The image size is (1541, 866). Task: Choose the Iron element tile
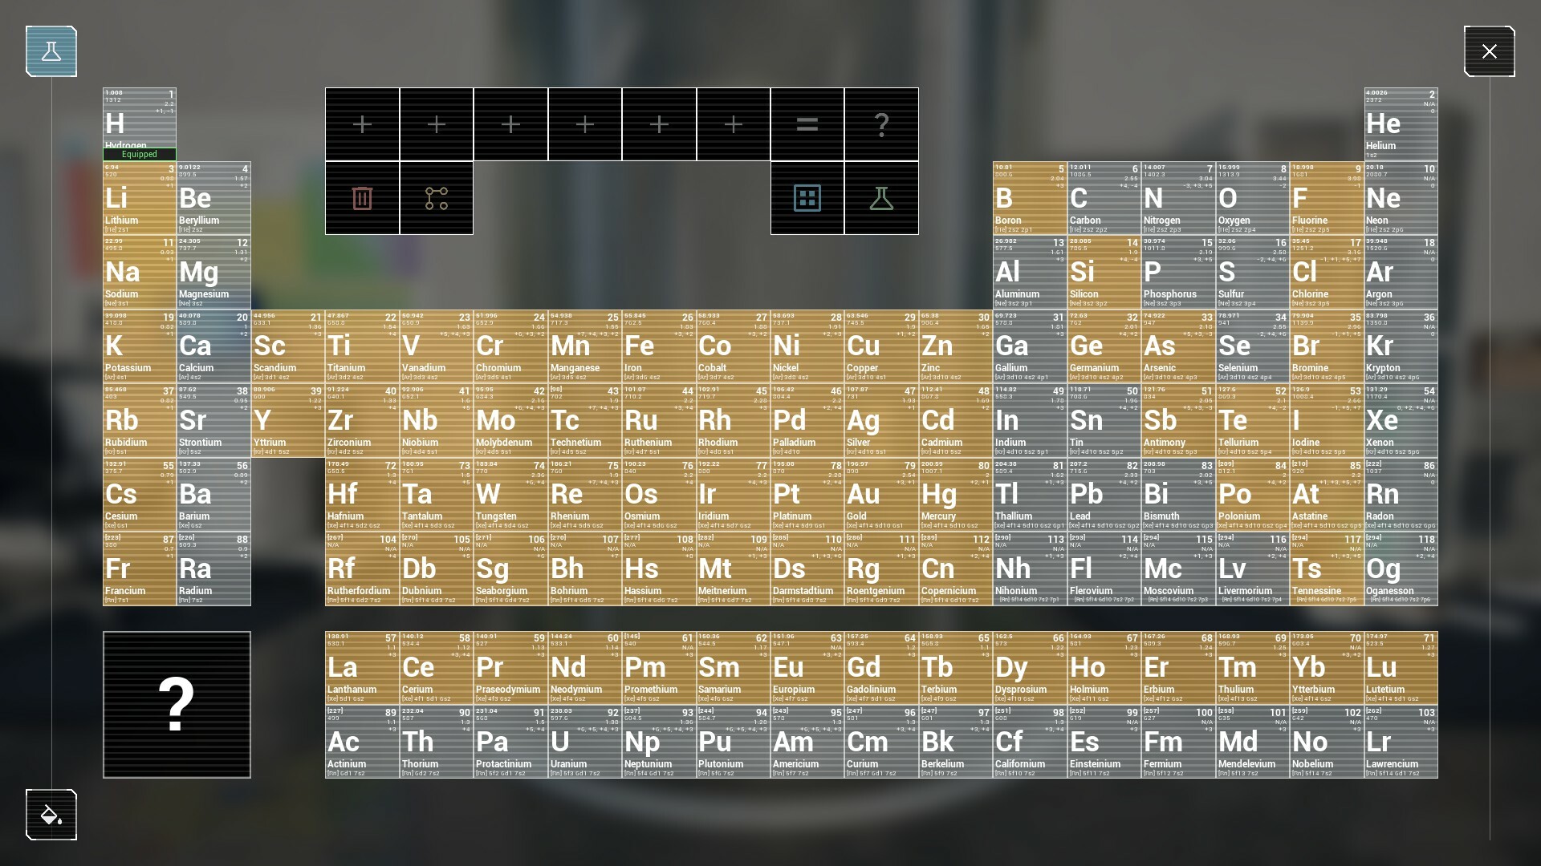(658, 346)
